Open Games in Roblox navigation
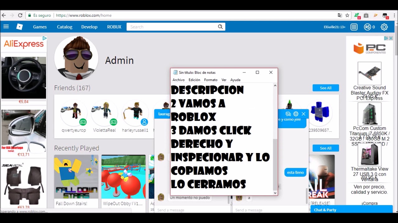The image size is (398, 223). point(40,27)
